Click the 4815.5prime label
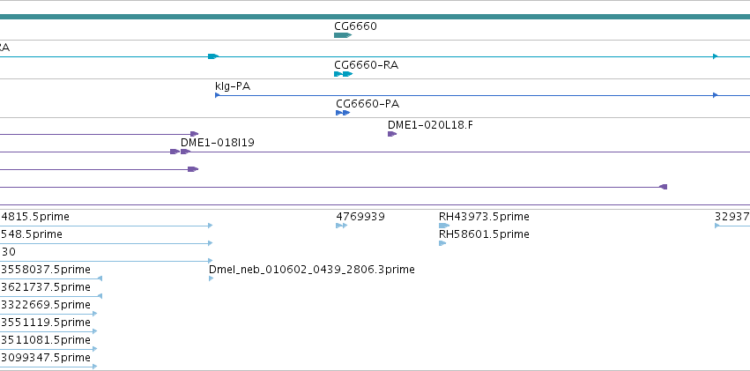The image size is (750, 371). click(35, 217)
